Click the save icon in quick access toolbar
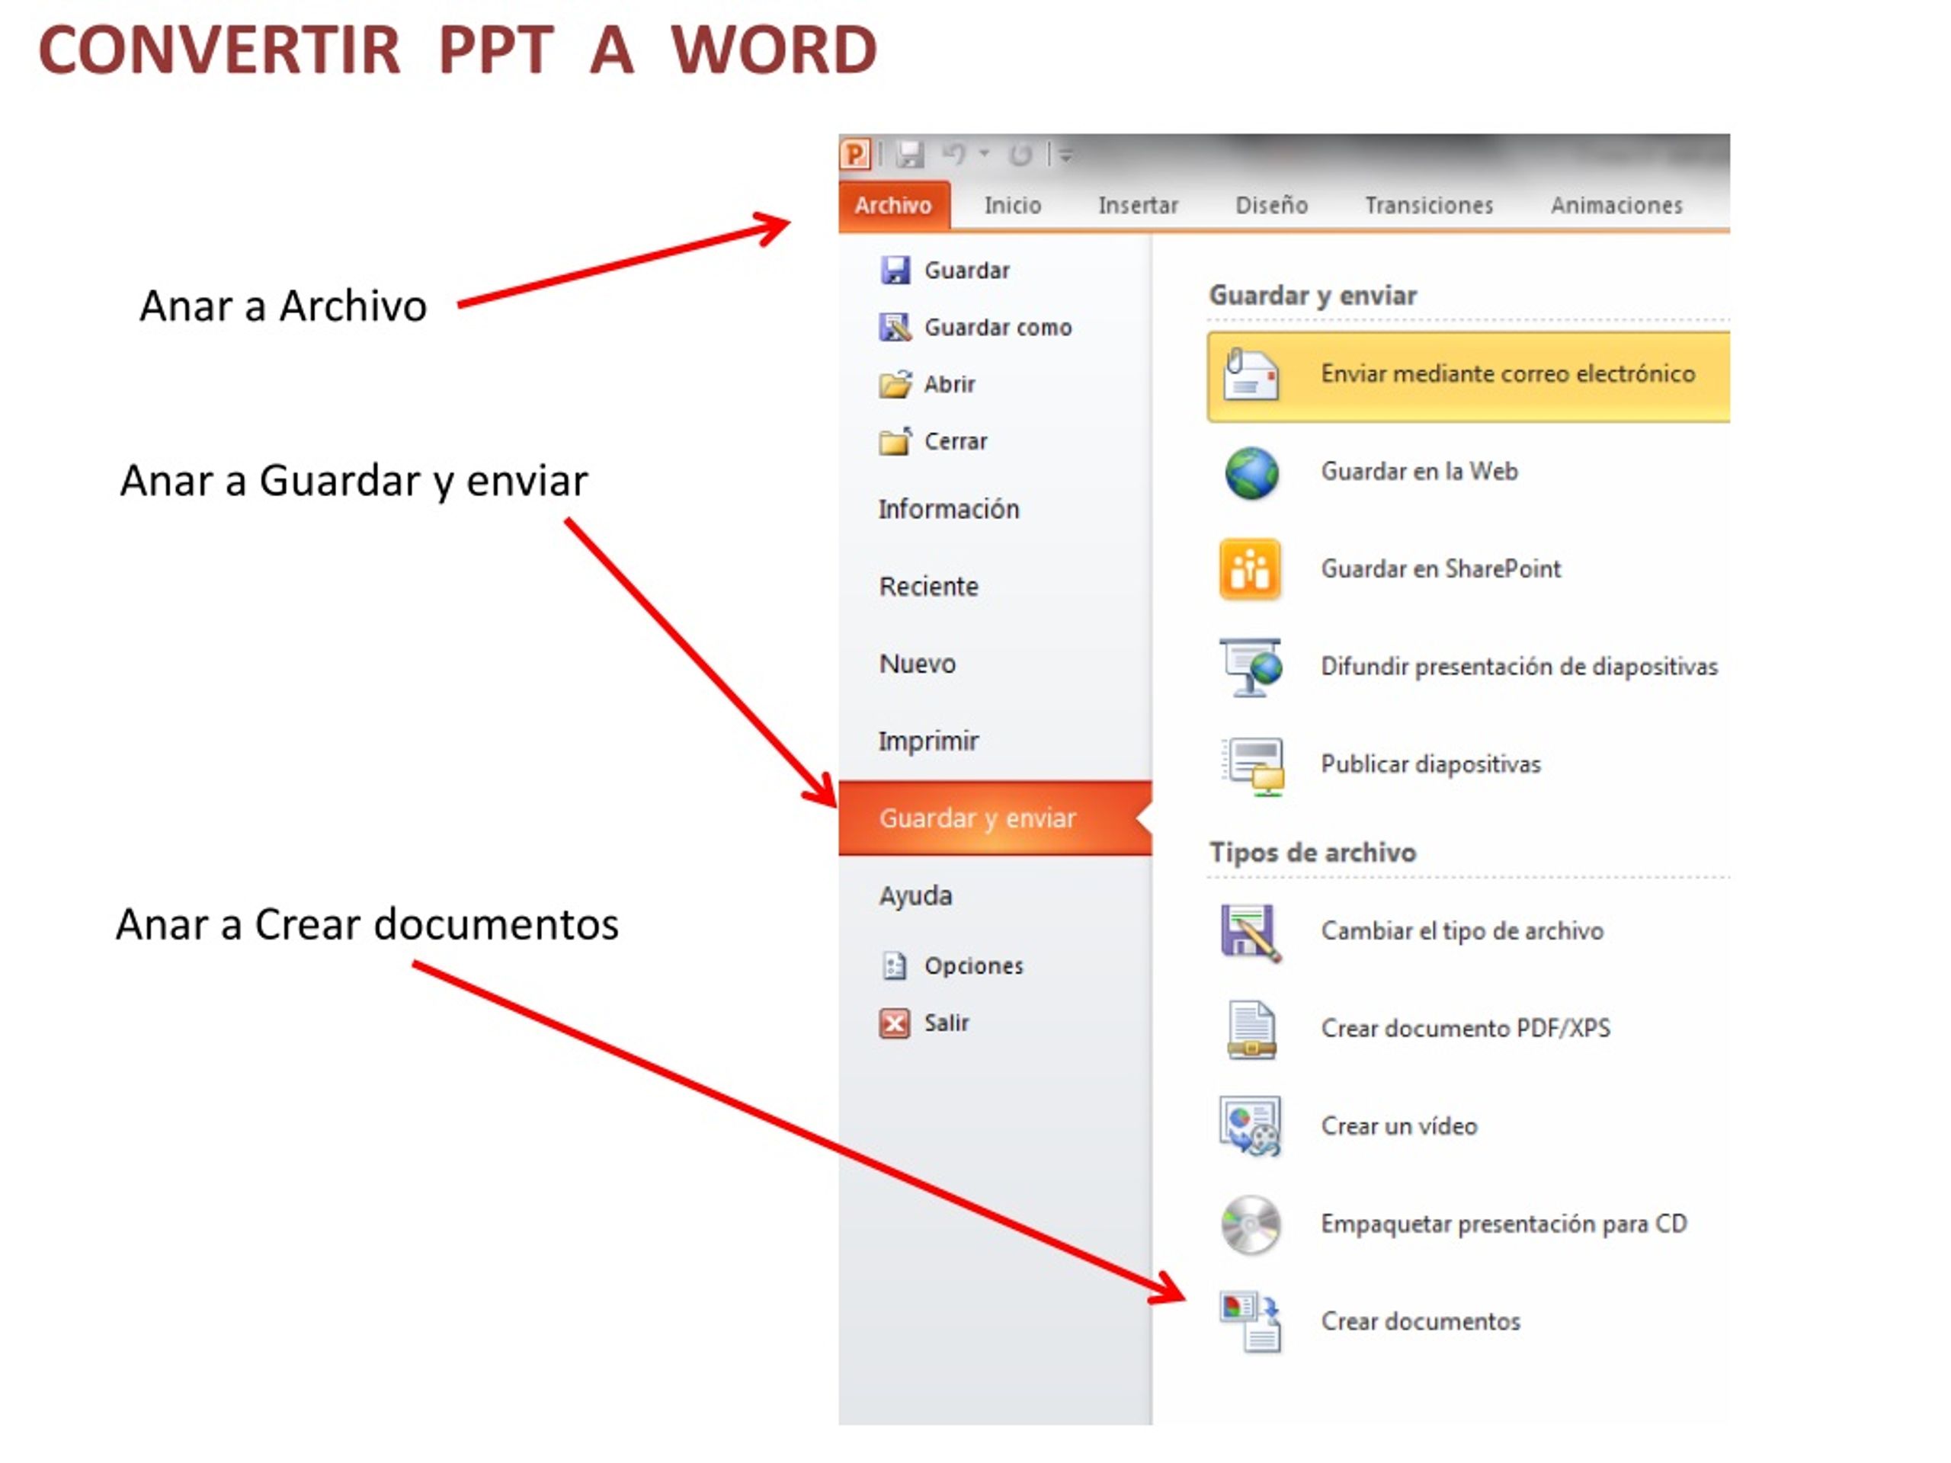The width and height of the screenshot is (1951, 1463). click(909, 155)
